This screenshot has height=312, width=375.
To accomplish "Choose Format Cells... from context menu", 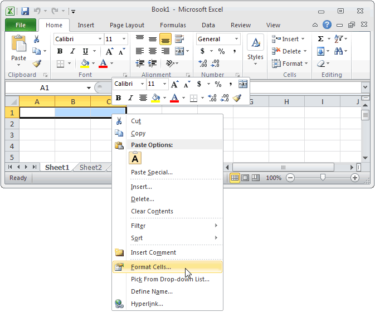I will (167, 267).
